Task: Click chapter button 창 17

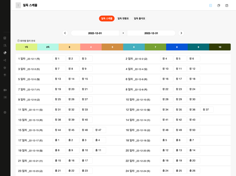Action: tap(180, 79)
